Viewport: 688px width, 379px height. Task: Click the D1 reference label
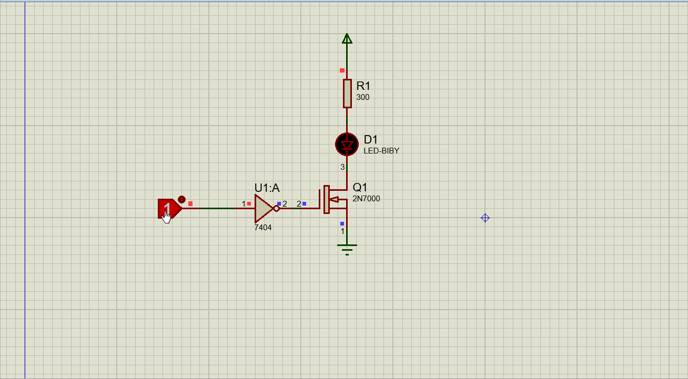click(371, 139)
